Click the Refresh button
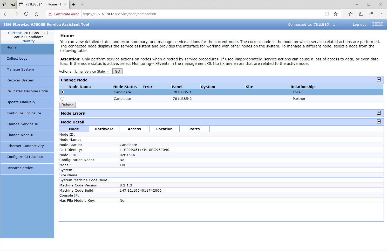Viewport: 387px width, 251px height. [67, 105]
